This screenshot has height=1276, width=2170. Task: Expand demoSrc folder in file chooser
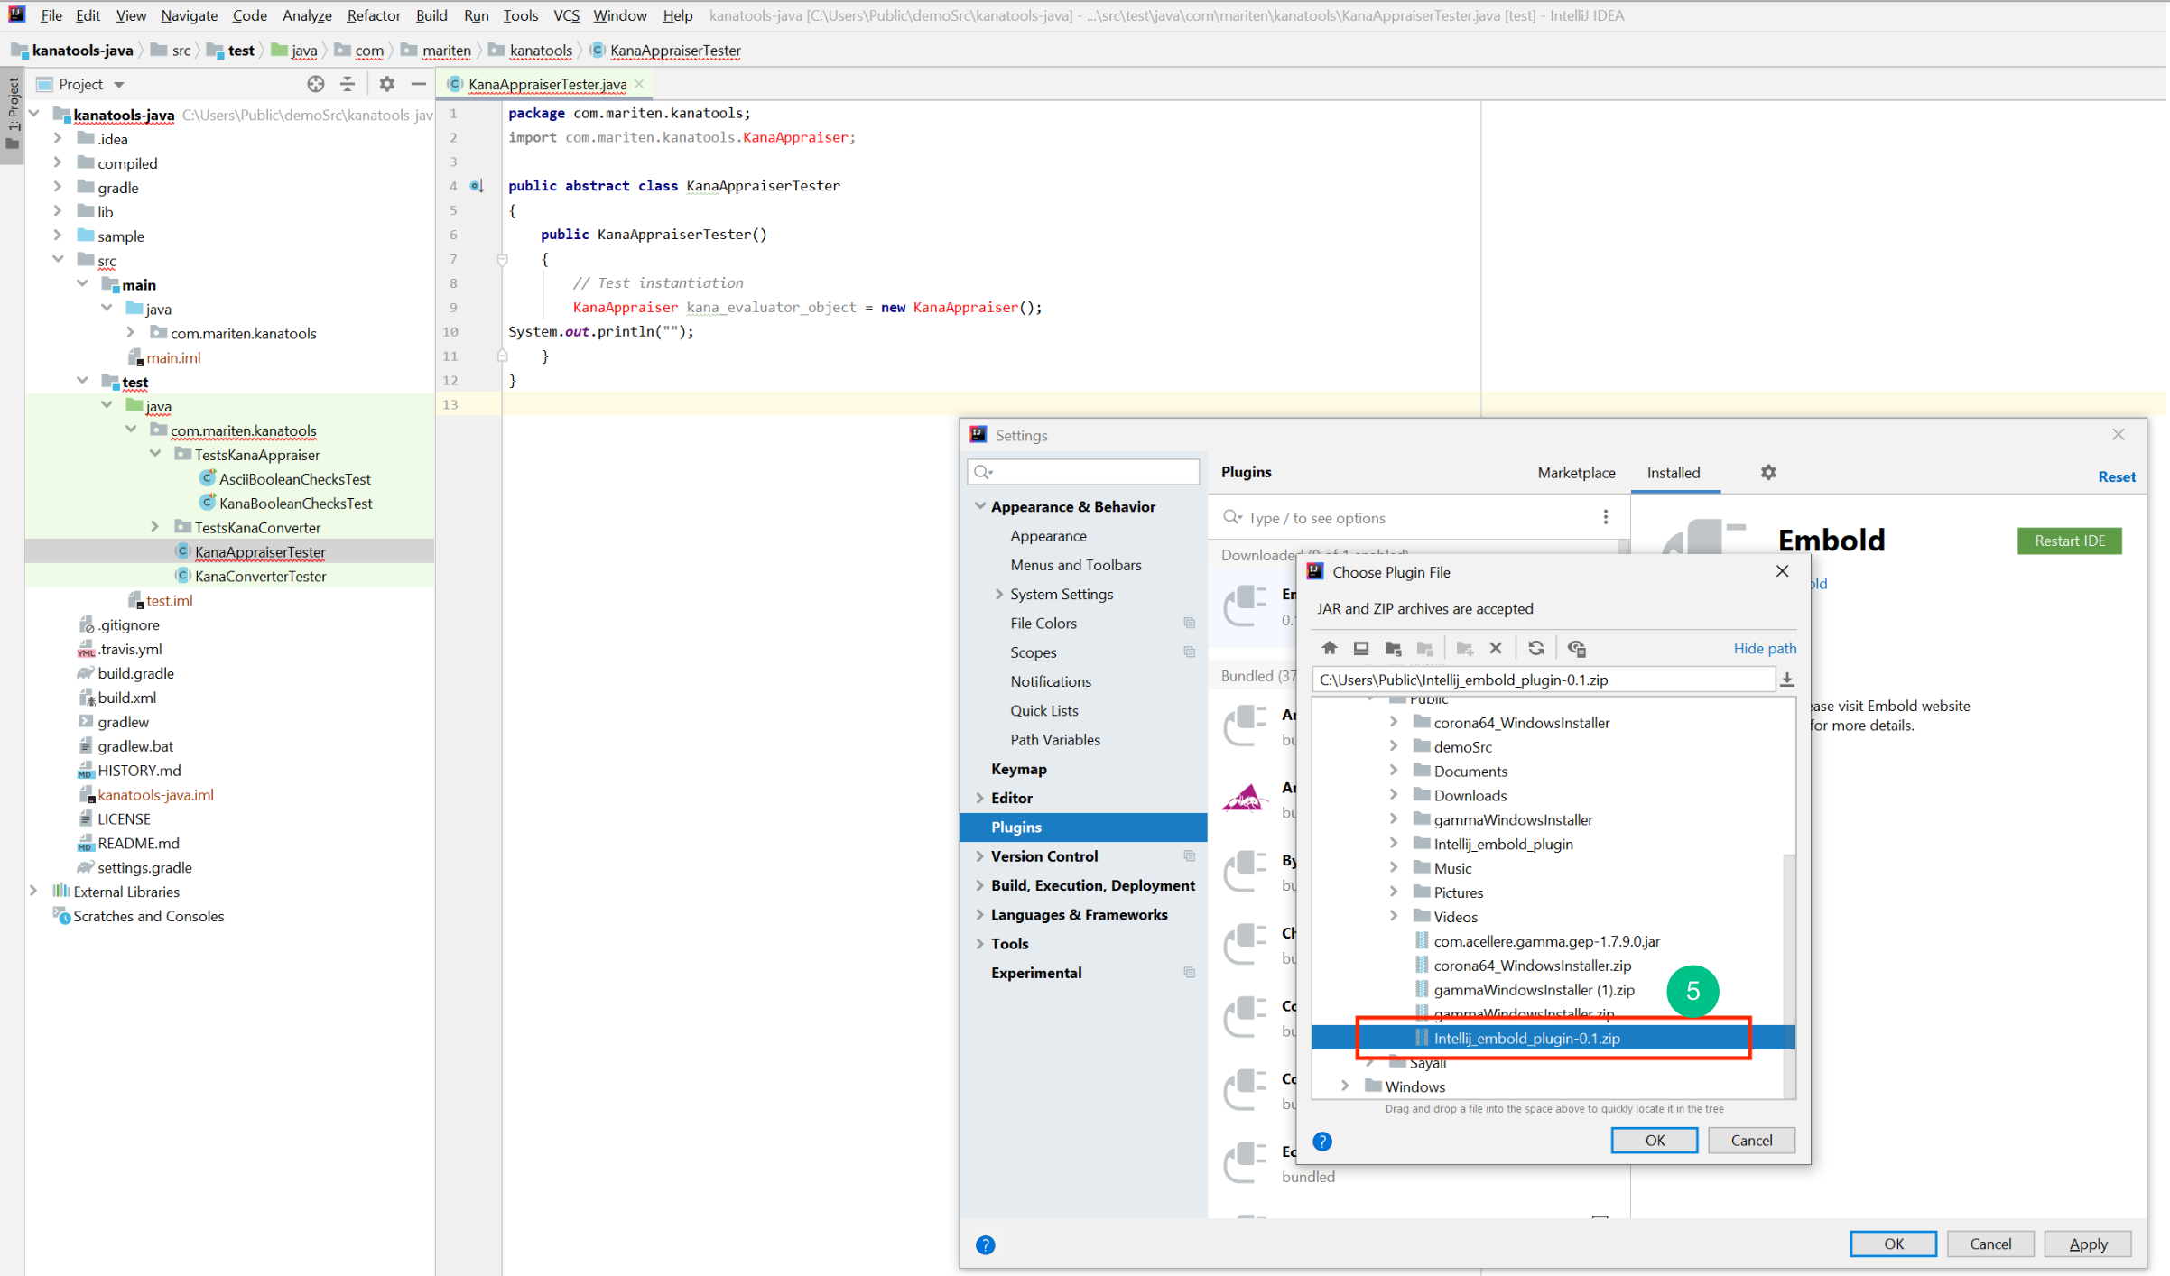(1394, 746)
